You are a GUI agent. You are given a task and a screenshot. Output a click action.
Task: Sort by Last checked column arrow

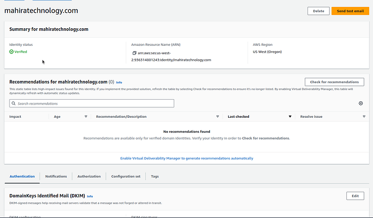pyautogui.click(x=290, y=117)
